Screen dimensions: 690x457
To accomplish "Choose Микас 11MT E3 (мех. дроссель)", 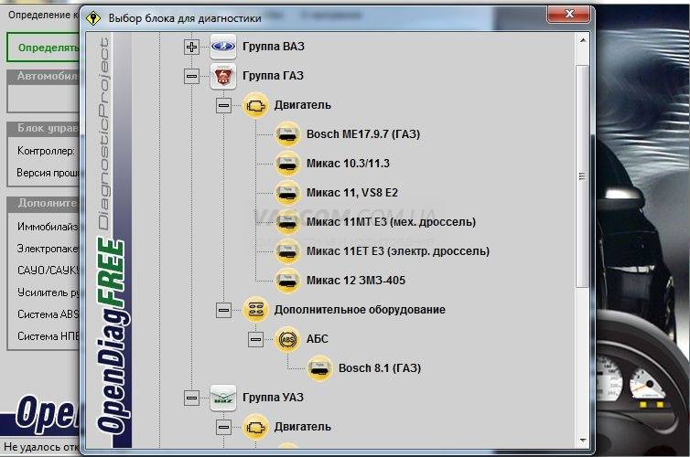I will coord(391,222).
